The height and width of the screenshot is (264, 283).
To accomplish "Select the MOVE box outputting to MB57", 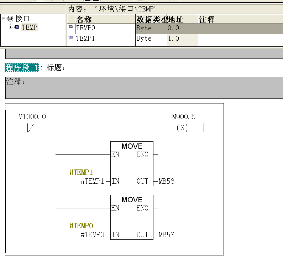I will [132, 217].
